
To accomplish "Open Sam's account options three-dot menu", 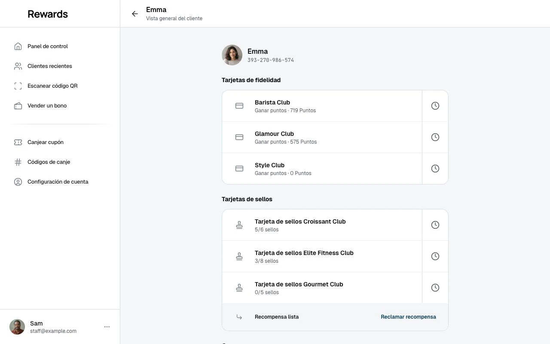I will pyautogui.click(x=107, y=327).
